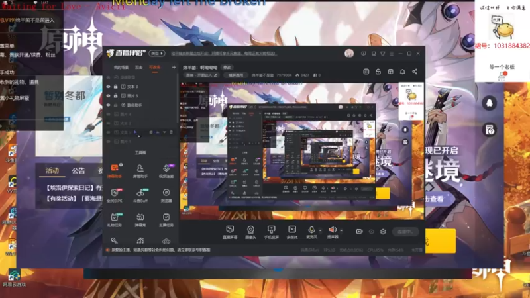Open the 公告 tab in Genshin launcher behind
This screenshot has height=298, width=530.
coord(78,171)
